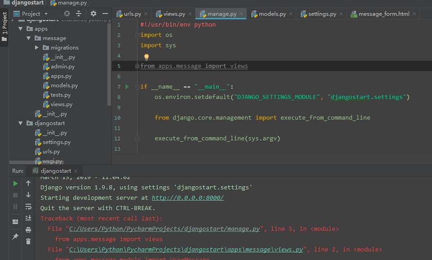Click the pause output icon
Screen dimensions: 432x260
point(15,206)
